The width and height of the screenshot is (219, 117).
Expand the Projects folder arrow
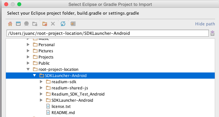[28, 57]
